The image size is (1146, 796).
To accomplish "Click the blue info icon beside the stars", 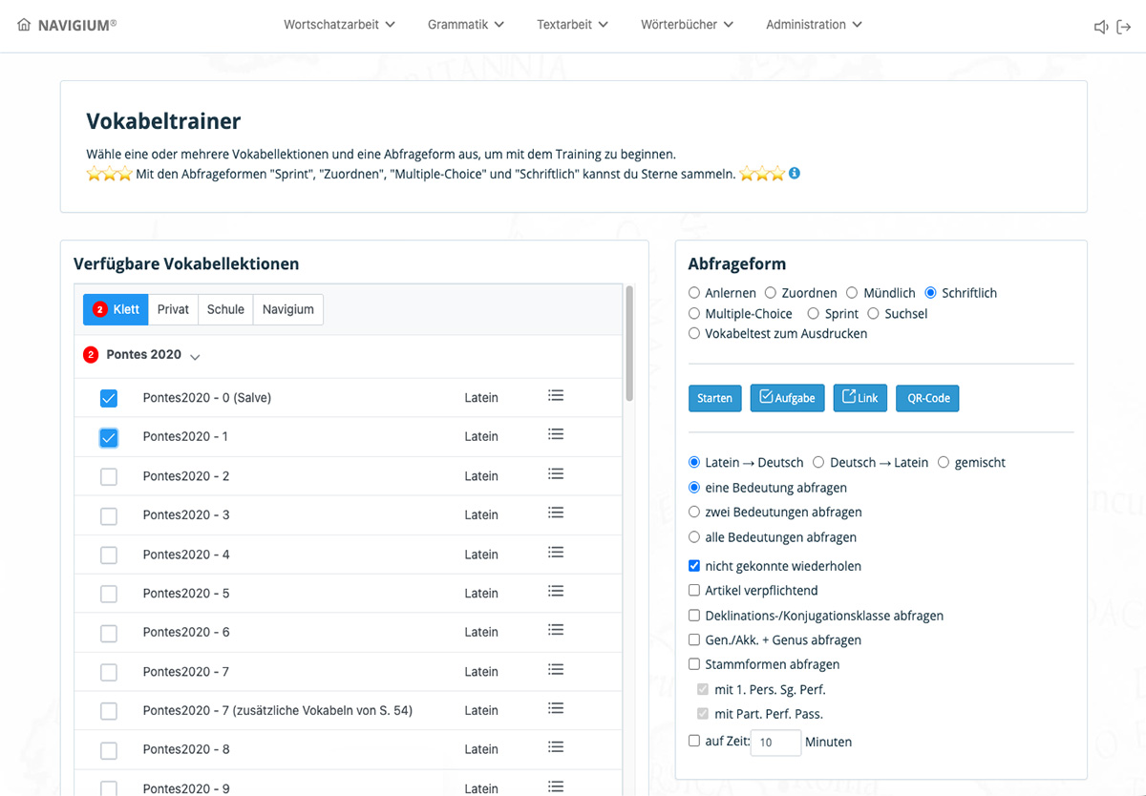I will coord(795,174).
